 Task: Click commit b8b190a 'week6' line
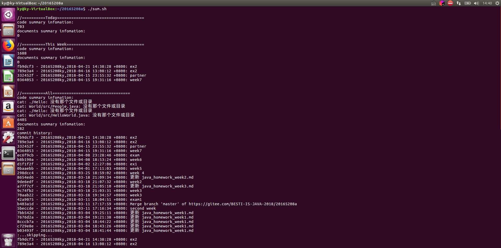click(x=79, y=160)
